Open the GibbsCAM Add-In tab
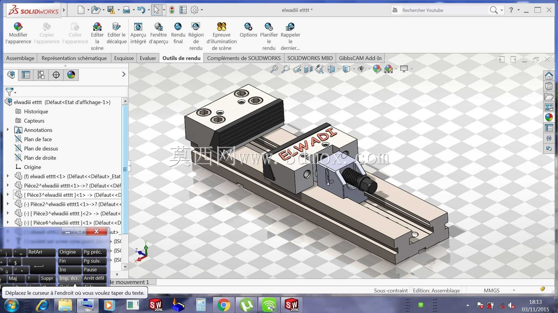 [360, 58]
